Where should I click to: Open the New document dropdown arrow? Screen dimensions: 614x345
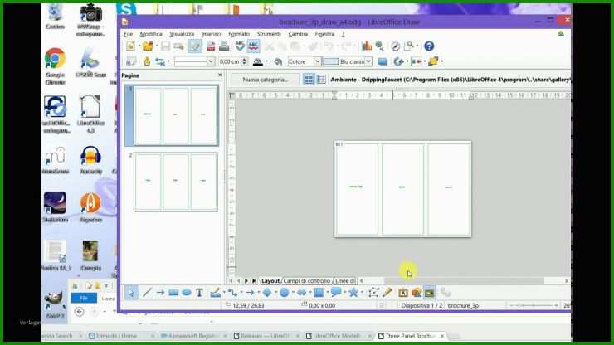[139, 46]
